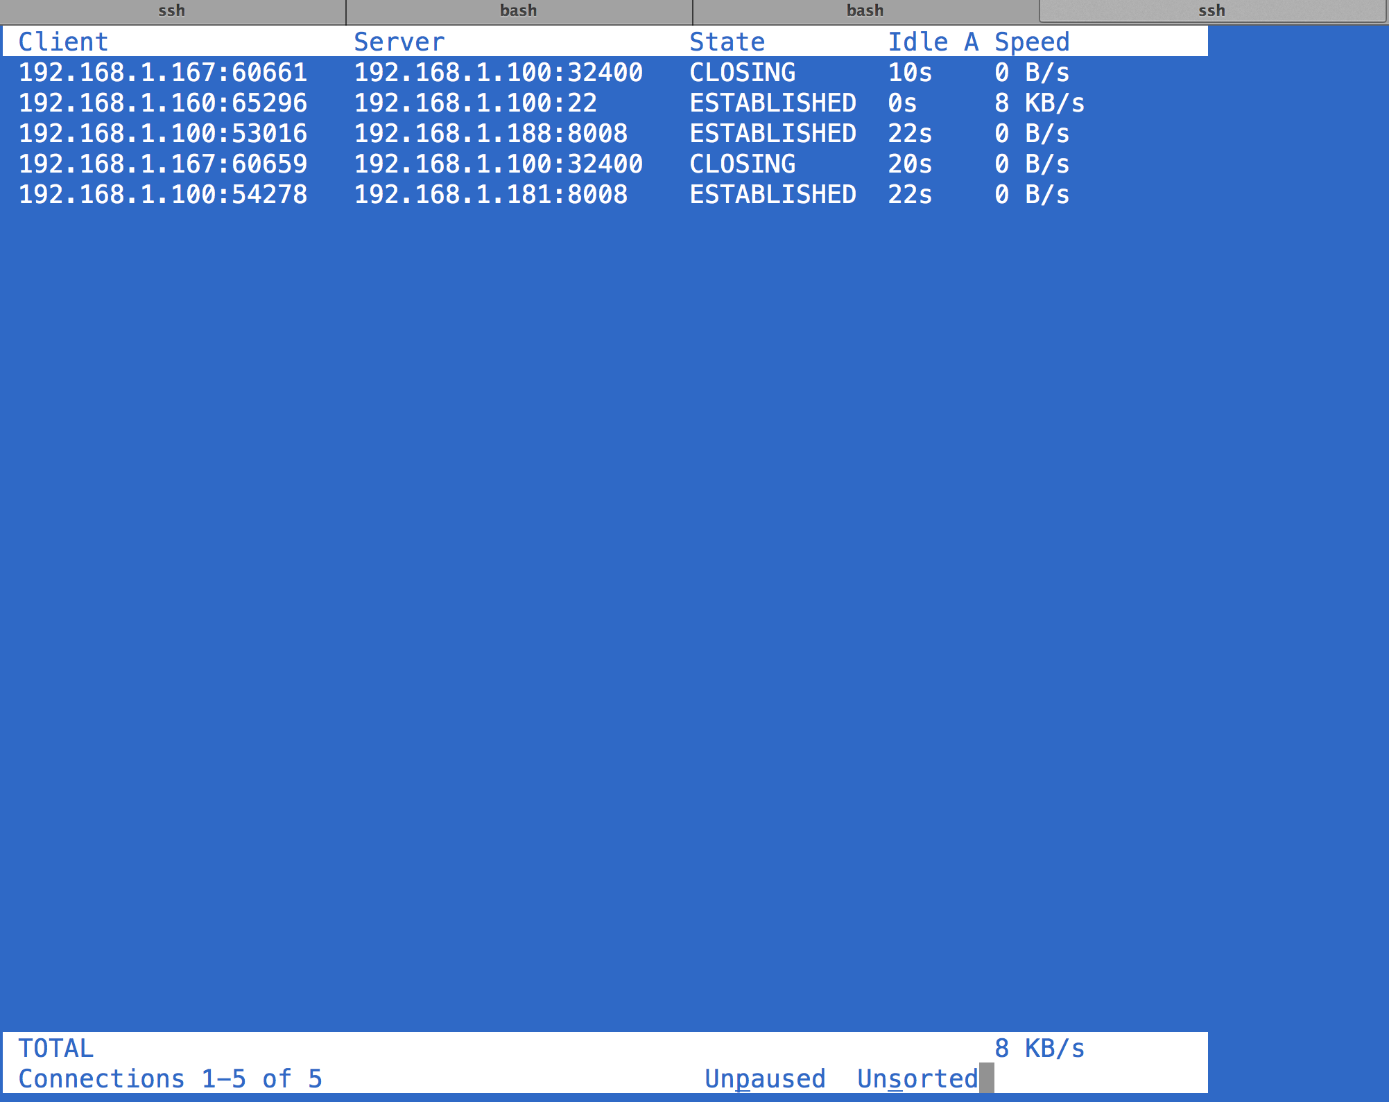This screenshot has width=1389, height=1102.
Task: Select the last ssh tab
Action: pos(1212,11)
